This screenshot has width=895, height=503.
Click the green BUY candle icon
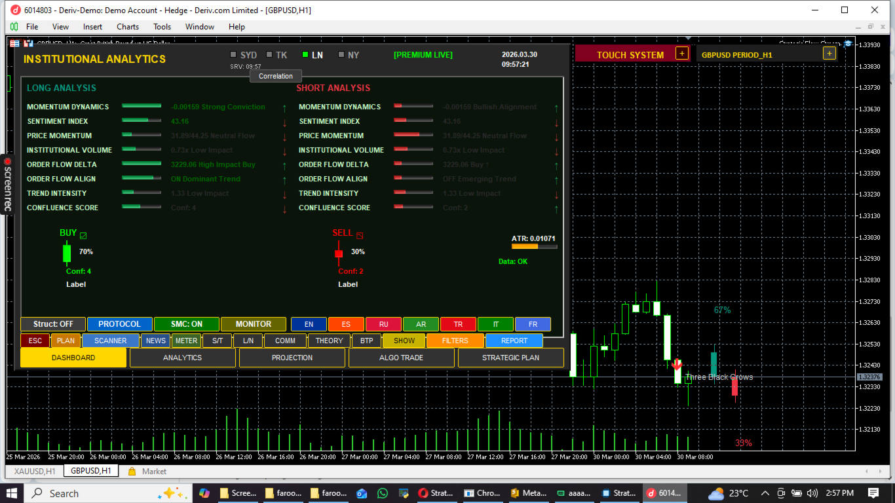[x=67, y=253]
